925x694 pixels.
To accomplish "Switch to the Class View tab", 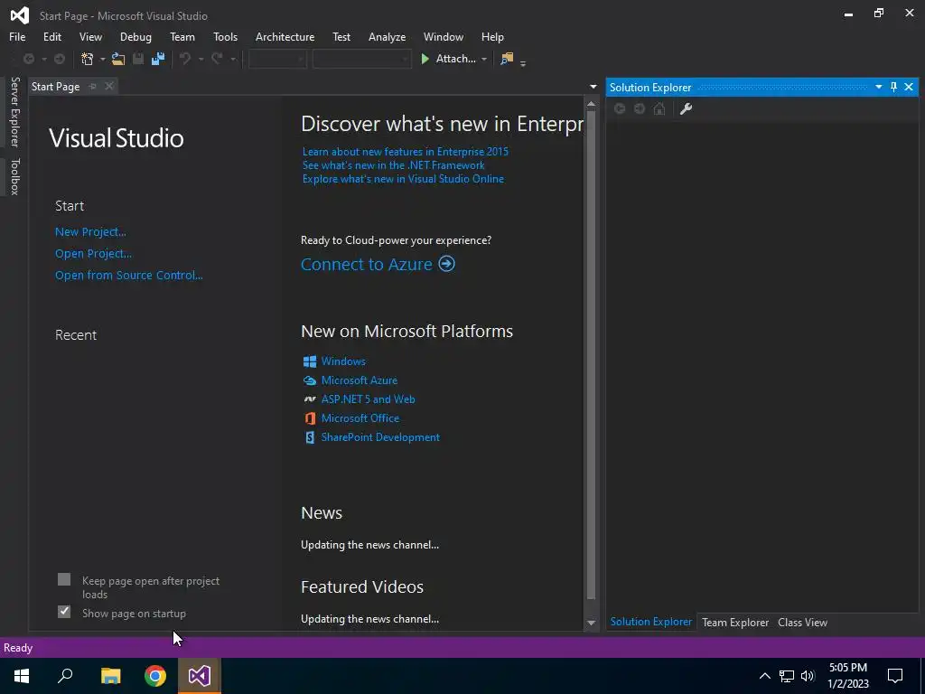I will pyautogui.click(x=802, y=622).
